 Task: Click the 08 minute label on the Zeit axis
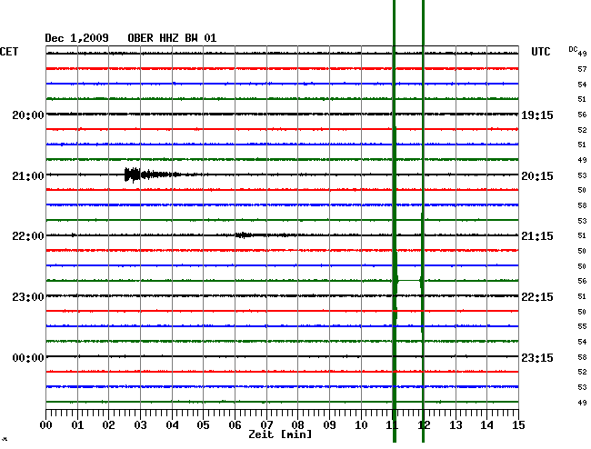(297, 425)
